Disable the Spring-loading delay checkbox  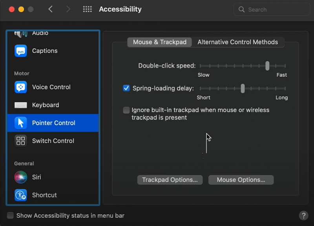pos(126,88)
